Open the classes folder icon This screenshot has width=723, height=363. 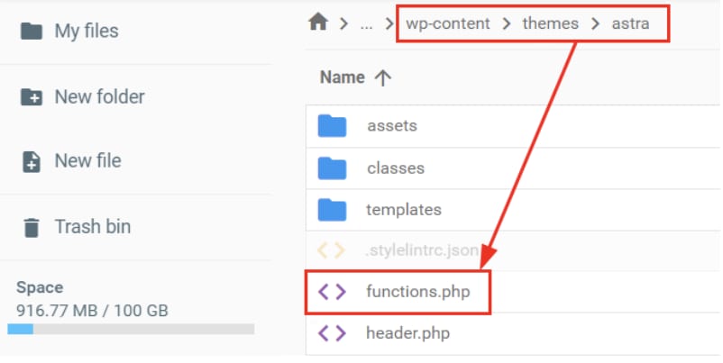point(332,168)
